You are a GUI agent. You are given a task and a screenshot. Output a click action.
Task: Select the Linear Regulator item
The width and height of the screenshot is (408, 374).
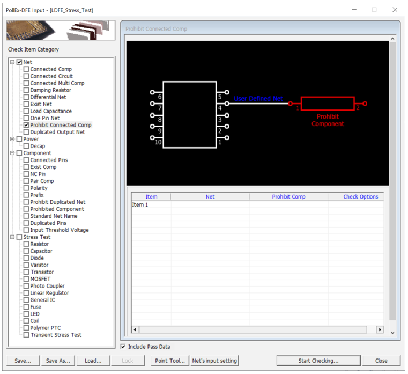tap(49, 293)
